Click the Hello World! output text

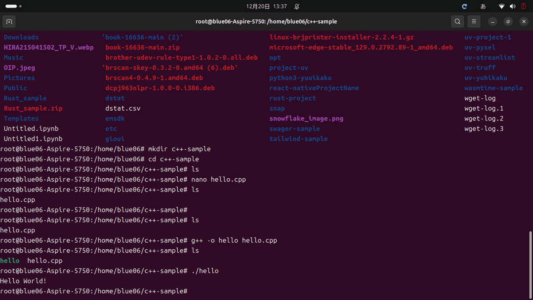click(x=23, y=281)
